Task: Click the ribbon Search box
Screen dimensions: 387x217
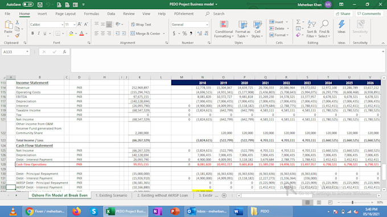Action: pyautogui.click(x=219, y=14)
